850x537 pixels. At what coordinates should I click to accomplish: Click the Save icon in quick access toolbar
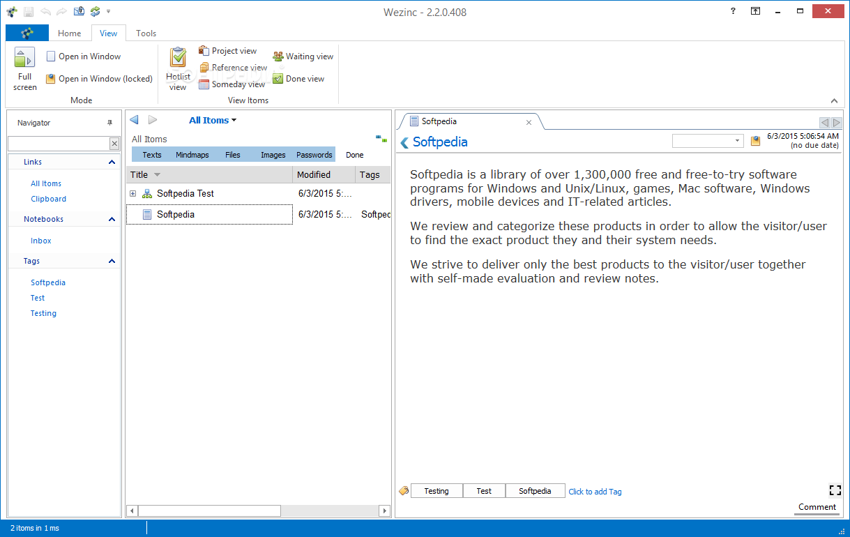[x=29, y=12]
